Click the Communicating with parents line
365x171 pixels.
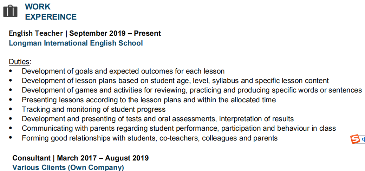coord(178,128)
